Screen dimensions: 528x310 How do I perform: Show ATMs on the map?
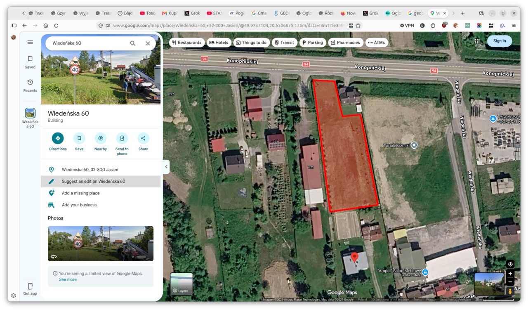point(377,43)
